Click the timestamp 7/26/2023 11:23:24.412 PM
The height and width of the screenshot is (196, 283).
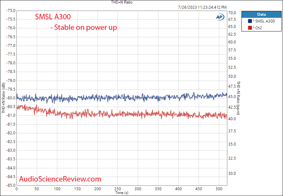point(202,7)
